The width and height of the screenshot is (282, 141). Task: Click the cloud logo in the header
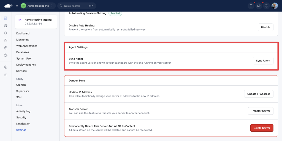click(x=9, y=6)
